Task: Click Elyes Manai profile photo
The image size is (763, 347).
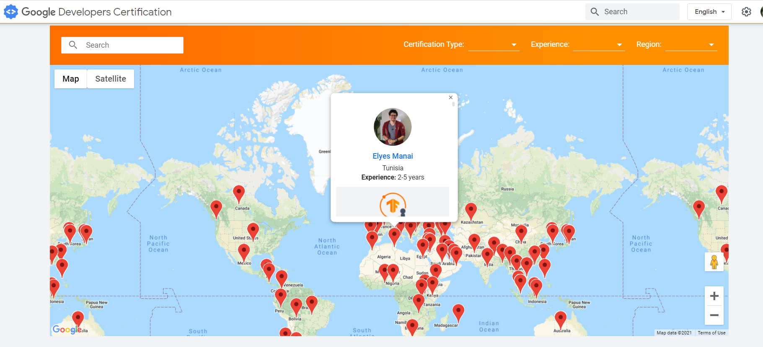Action: (x=393, y=127)
